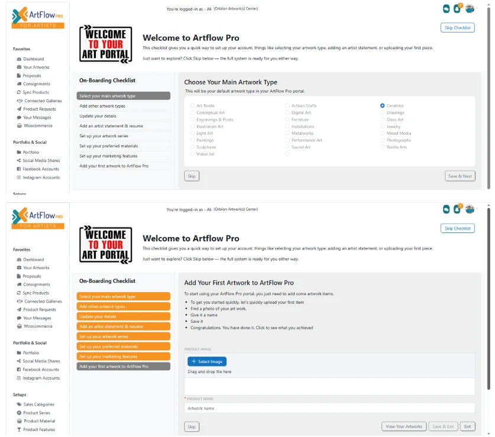Open Product Material in the Setups list

pos(39,421)
